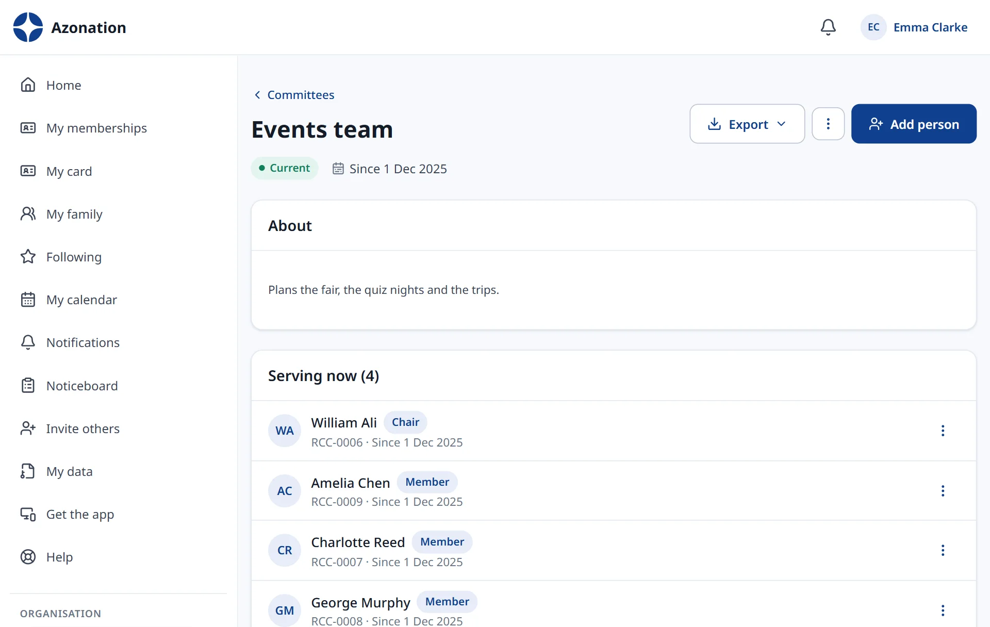Click the Following star icon
The height and width of the screenshot is (627, 990).
click(28, 257)
